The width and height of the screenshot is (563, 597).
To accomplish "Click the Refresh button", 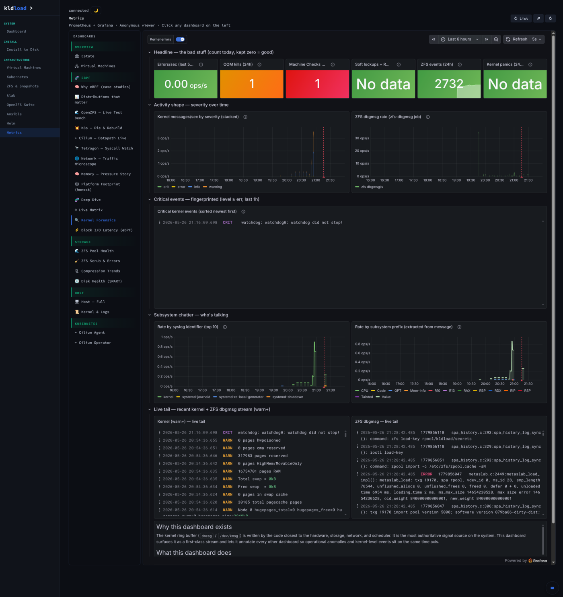I will click(517, 39).
